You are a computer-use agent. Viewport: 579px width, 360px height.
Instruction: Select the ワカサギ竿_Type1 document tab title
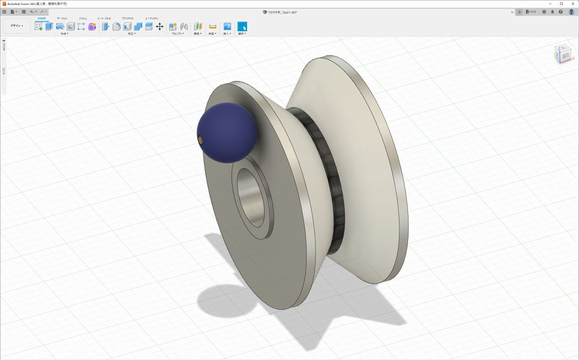point(282,12)
